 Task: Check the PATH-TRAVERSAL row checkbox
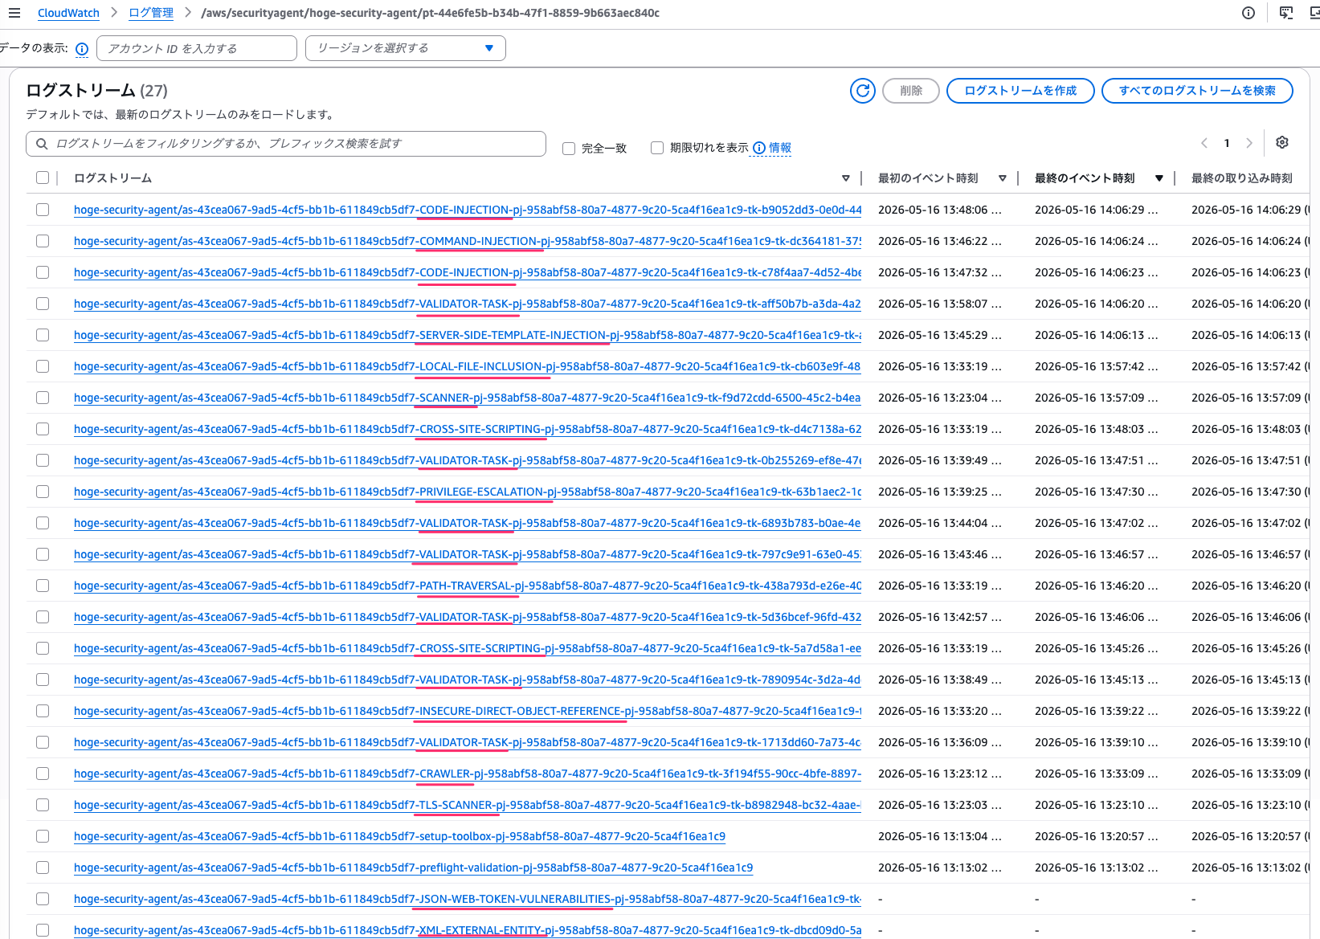click(43, 586)
